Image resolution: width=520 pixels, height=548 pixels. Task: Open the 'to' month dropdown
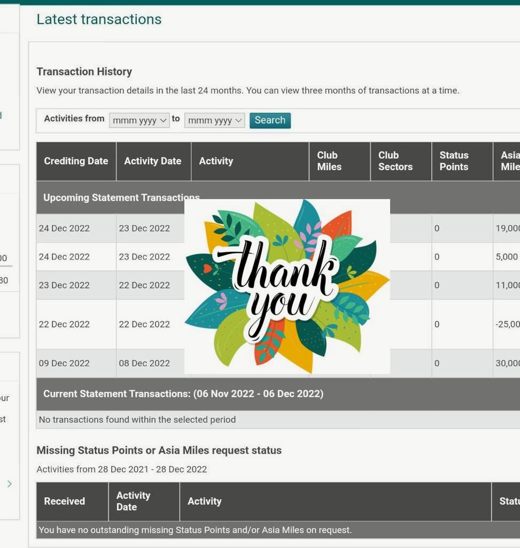pyautogui.click(x=215, y=120)
